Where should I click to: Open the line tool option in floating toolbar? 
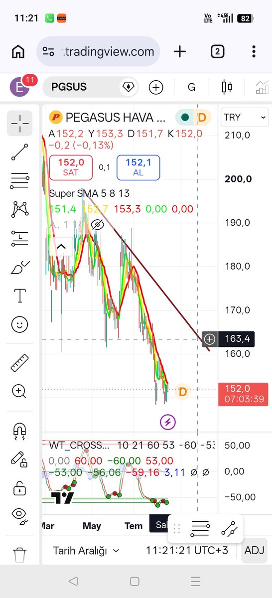tap(229, 529)
